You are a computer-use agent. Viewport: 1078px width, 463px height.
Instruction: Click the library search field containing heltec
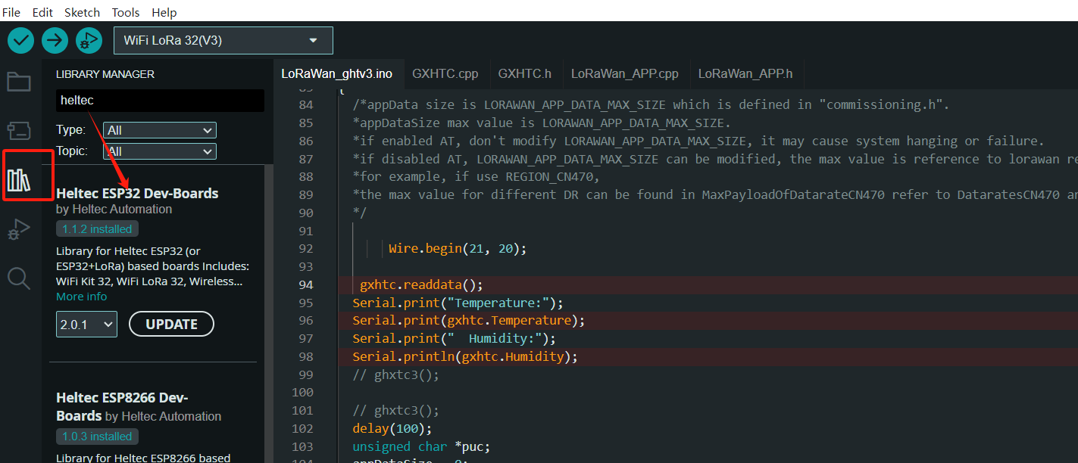(x=160, y=100)
